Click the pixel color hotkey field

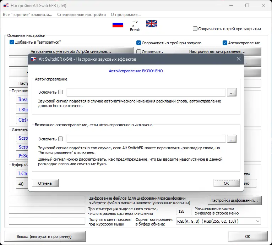47,221
